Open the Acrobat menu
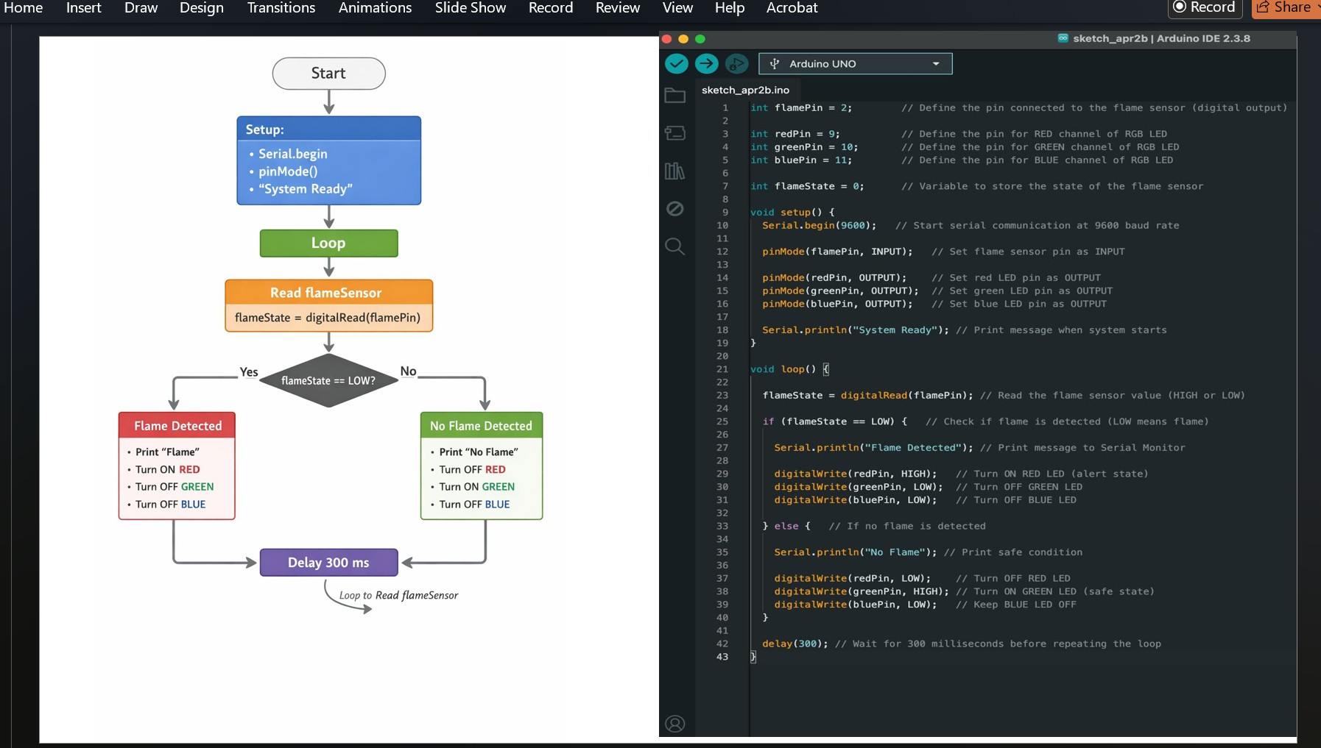The width and height of the screenshot is (1321, 748). coord(792,8)
